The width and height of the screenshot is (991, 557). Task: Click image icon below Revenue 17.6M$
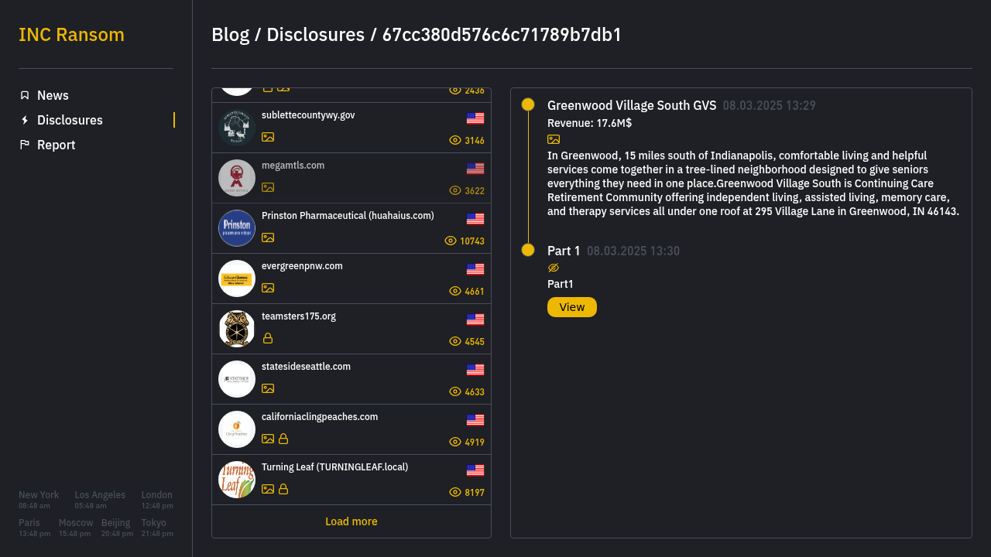coord(554,139)
